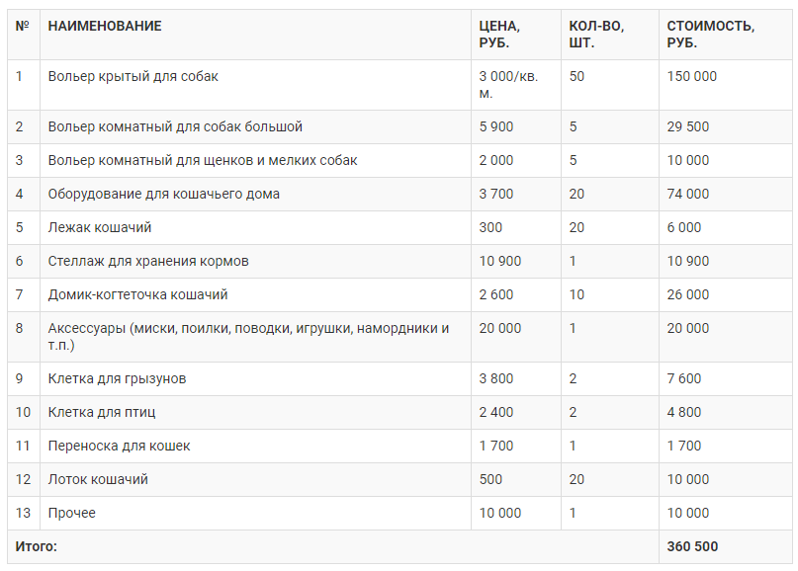Click the quantity 10 for Домик-когтеточка
This screenshot has height=571, width=798.
tap(576, 294)
